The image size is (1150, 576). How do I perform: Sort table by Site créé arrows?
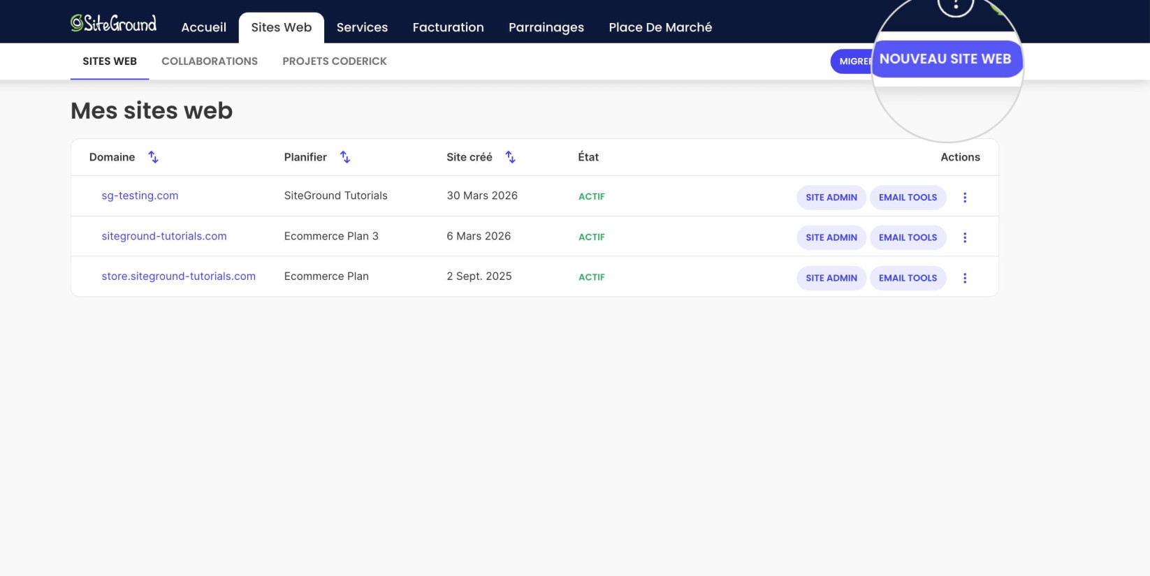(511, 157)
